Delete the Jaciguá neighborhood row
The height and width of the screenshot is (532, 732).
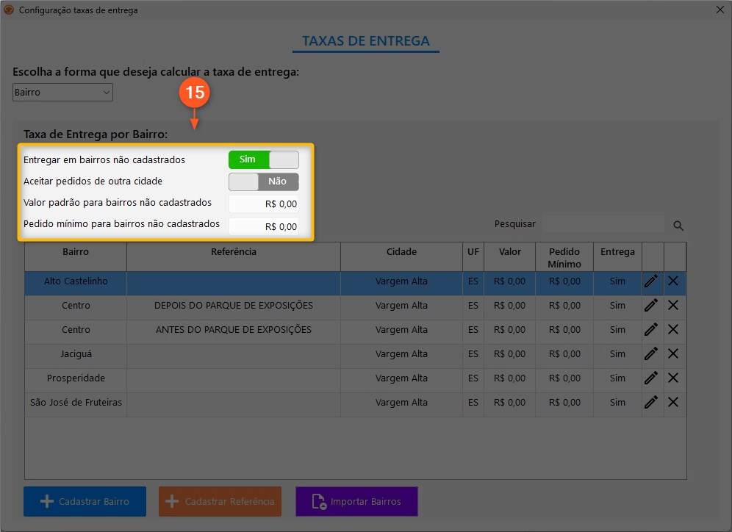pyautogui.click(x=673, y=354)
